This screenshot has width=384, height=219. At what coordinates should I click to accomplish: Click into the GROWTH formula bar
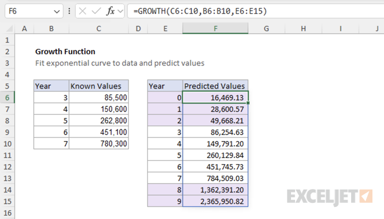coord(256,11)
